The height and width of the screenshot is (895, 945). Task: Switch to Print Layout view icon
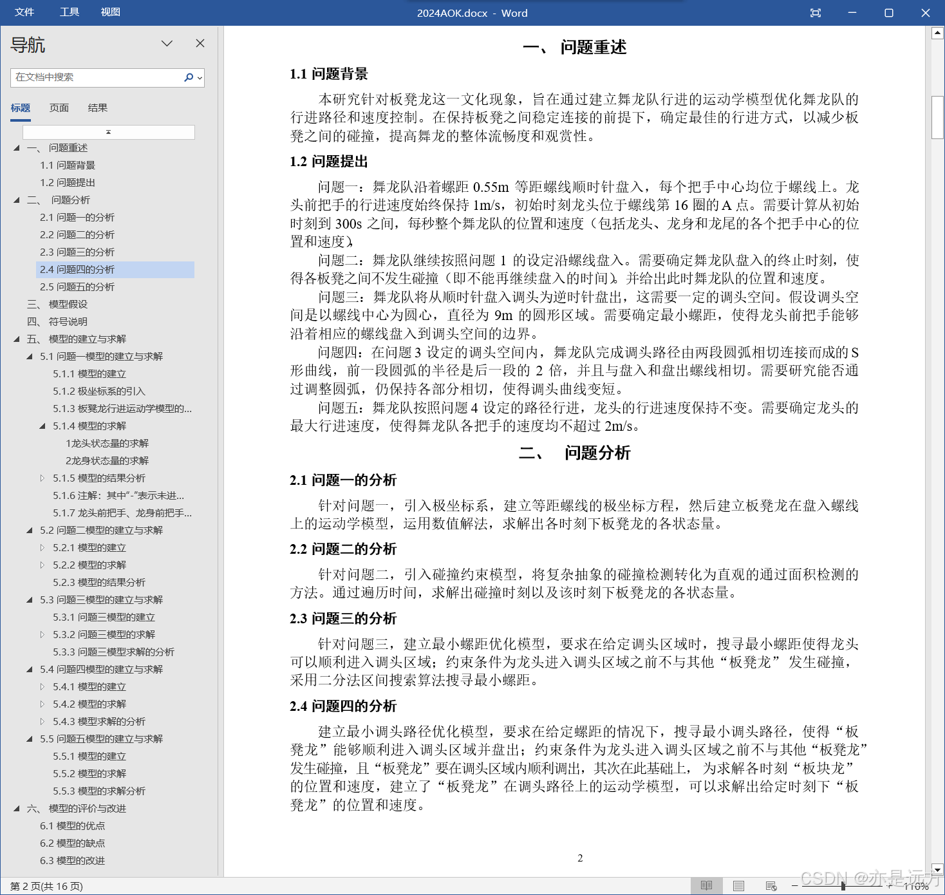coord(738,886)
